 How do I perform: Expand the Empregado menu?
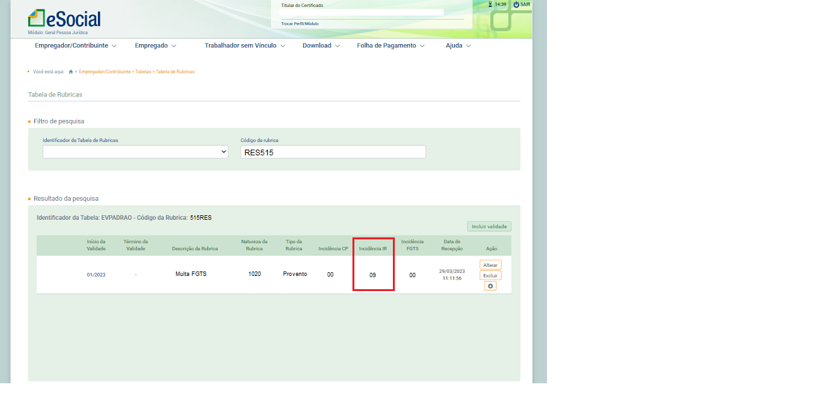(155, 45)
